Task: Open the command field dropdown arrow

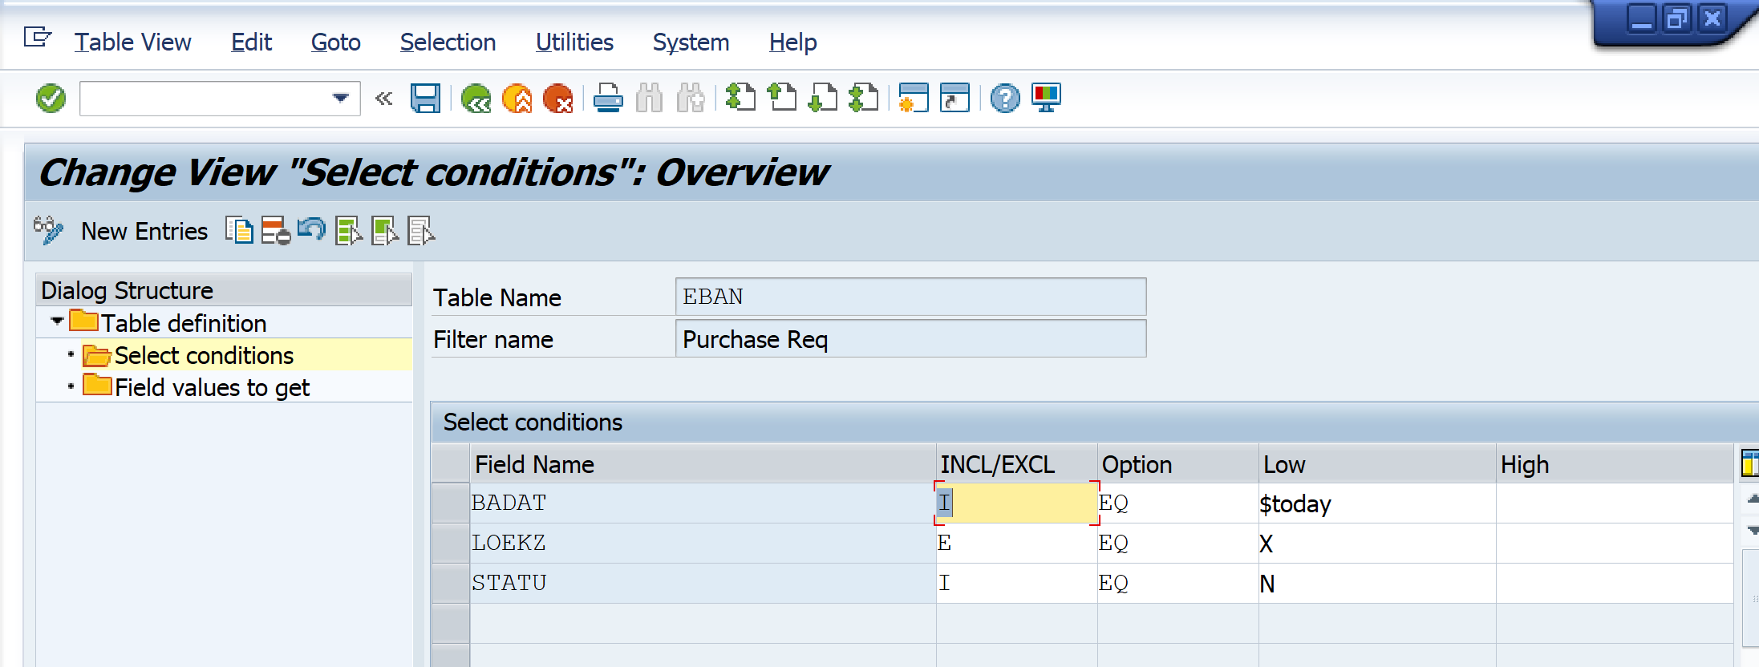Action: point(341,99)
